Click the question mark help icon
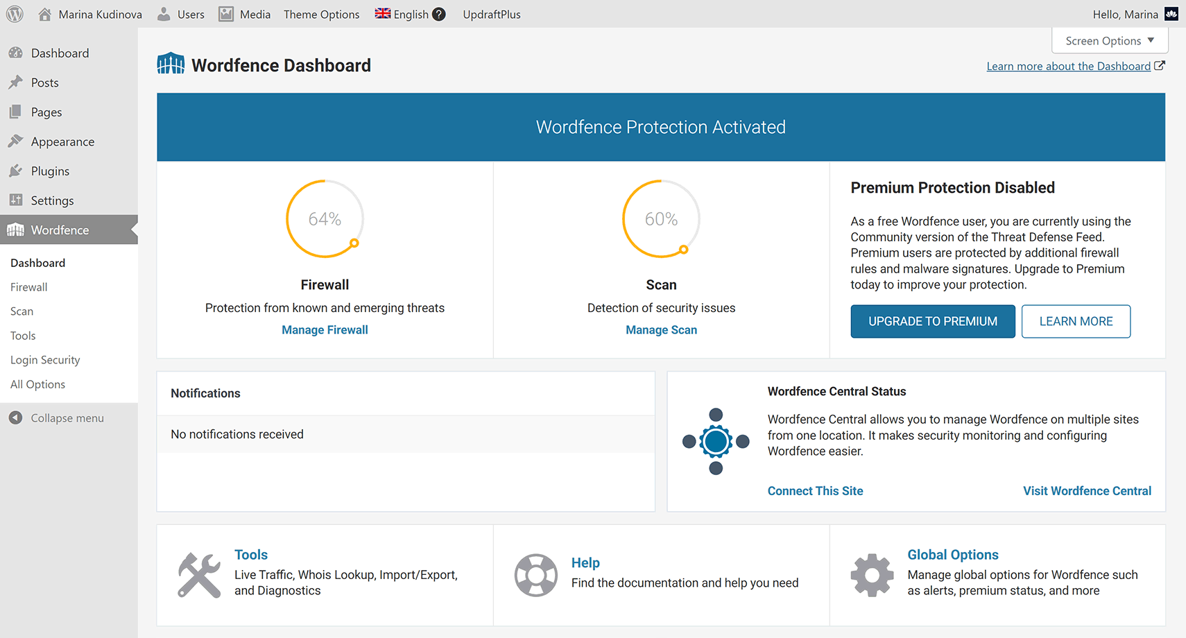Viewport: 1186px width, 638px height. coord(439,14)
